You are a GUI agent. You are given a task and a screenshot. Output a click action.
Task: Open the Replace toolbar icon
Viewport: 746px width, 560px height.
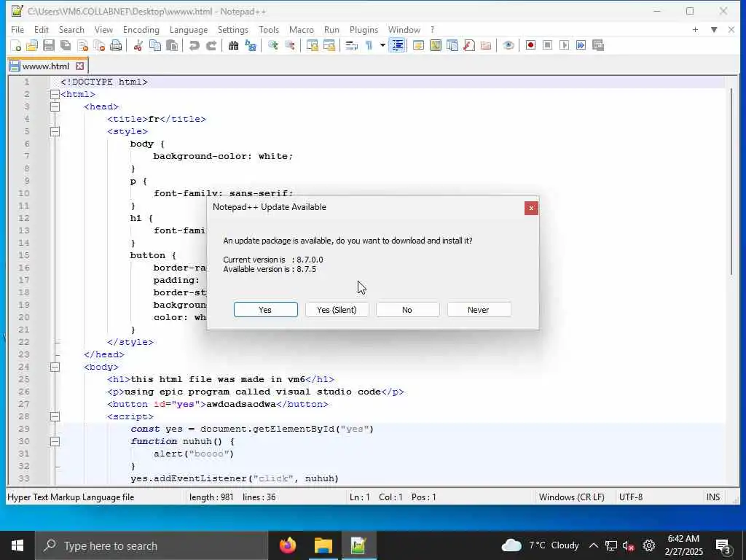pos(251,46)
